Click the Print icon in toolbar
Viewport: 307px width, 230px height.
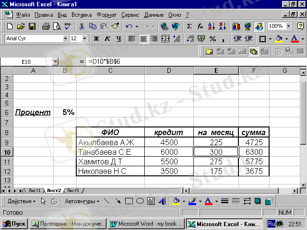(x=46, y=26)
